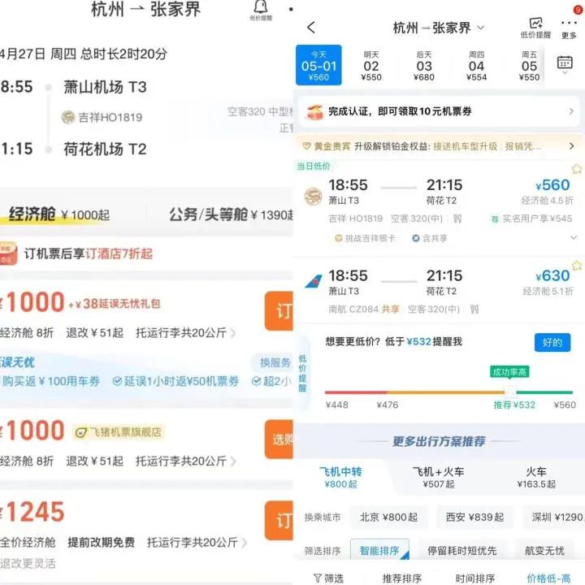This screenshot has width=585, height=585.
Task: Select the 停留耗时短优先 filter chip
Action: [461, 550]
